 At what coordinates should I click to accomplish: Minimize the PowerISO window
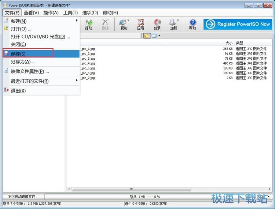[249, 5]
